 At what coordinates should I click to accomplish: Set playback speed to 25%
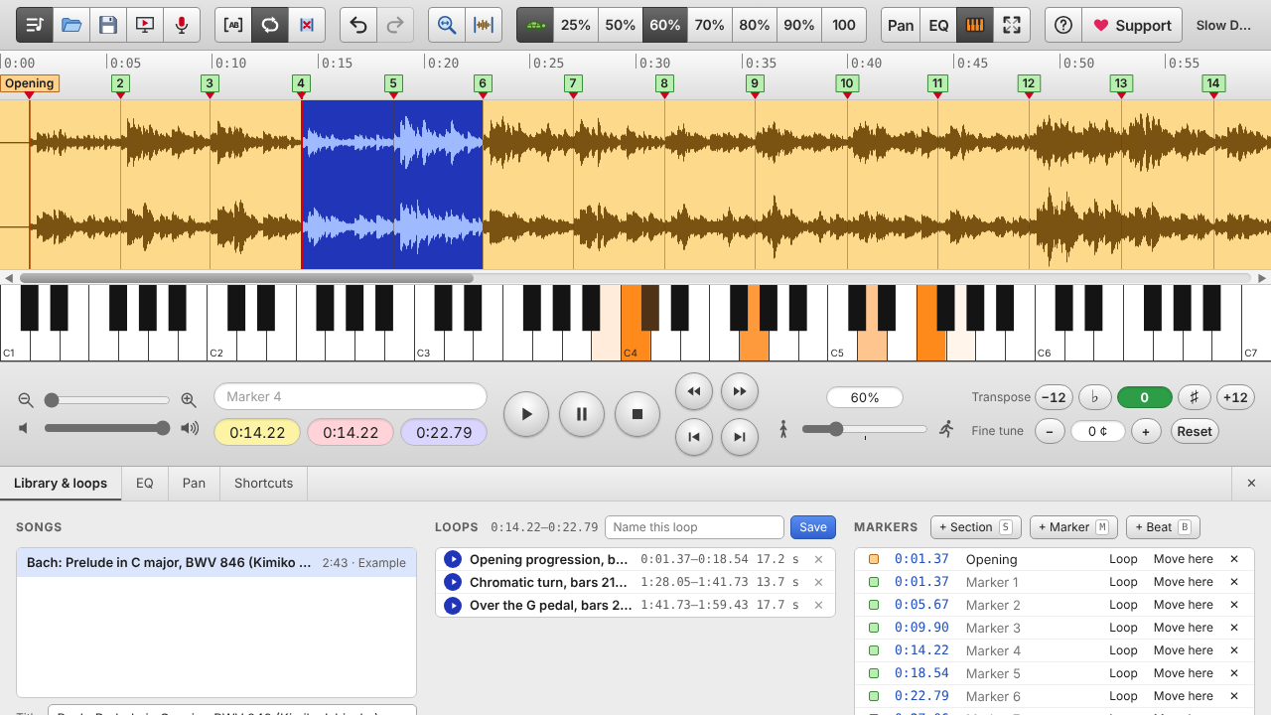click(x=575, y=25)
